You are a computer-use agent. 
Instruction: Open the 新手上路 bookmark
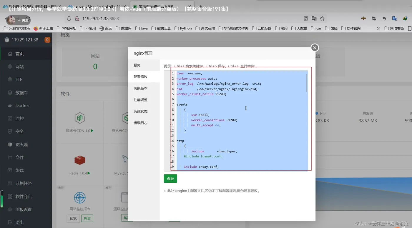pos(43,28)
